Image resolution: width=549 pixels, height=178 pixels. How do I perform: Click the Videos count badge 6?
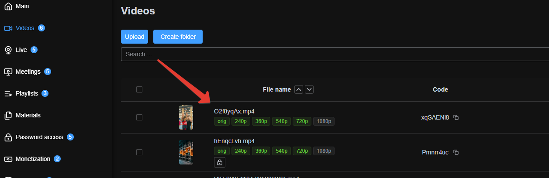pyautogui.click(x=41, y=28)
